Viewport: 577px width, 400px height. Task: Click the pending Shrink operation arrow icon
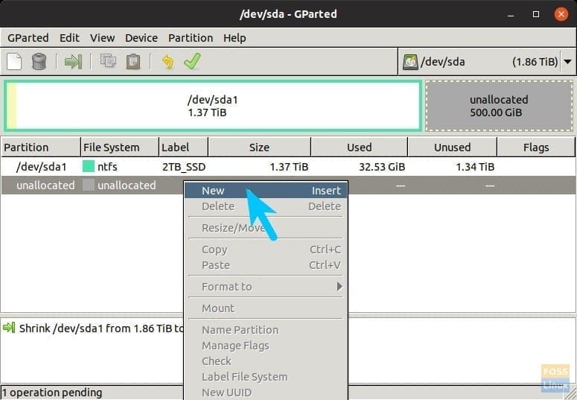click(10, 328)
